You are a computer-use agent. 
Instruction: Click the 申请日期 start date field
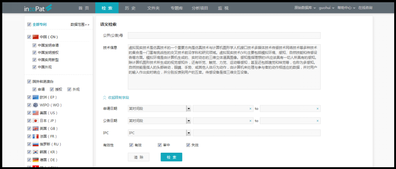point(223,108)
